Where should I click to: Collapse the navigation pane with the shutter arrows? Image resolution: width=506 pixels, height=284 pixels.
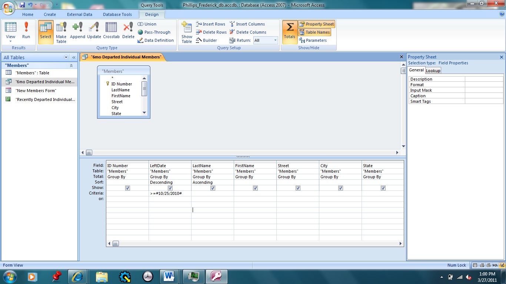click(74, 57)
